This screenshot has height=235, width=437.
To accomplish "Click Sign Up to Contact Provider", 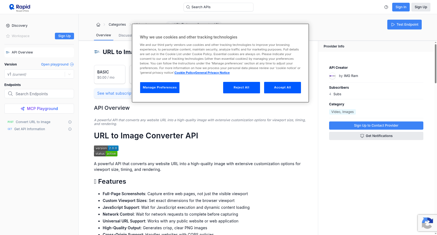I will (x=376, y=126).
